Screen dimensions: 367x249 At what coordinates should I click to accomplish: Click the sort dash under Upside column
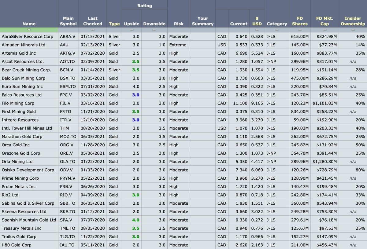[x=132, y=30]
